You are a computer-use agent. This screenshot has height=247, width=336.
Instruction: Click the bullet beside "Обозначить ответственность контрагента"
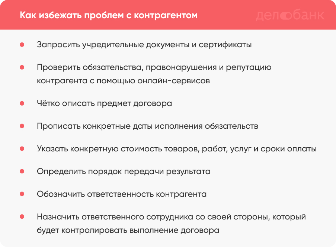click(x=22, y=194)
